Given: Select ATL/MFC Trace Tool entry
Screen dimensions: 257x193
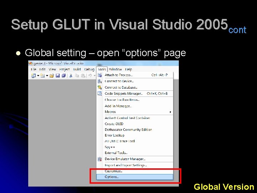Looking at the screenshot, I should tap(135, 141).
